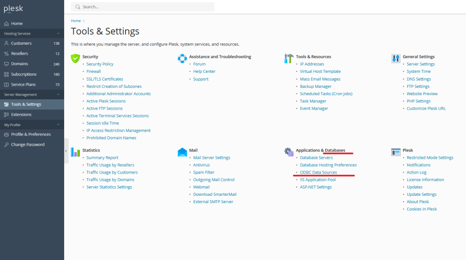Image resolution: width=466 pixels, height=260 pixels.
Task: Open Resellers in the sidebar
Action: [32, 54]
